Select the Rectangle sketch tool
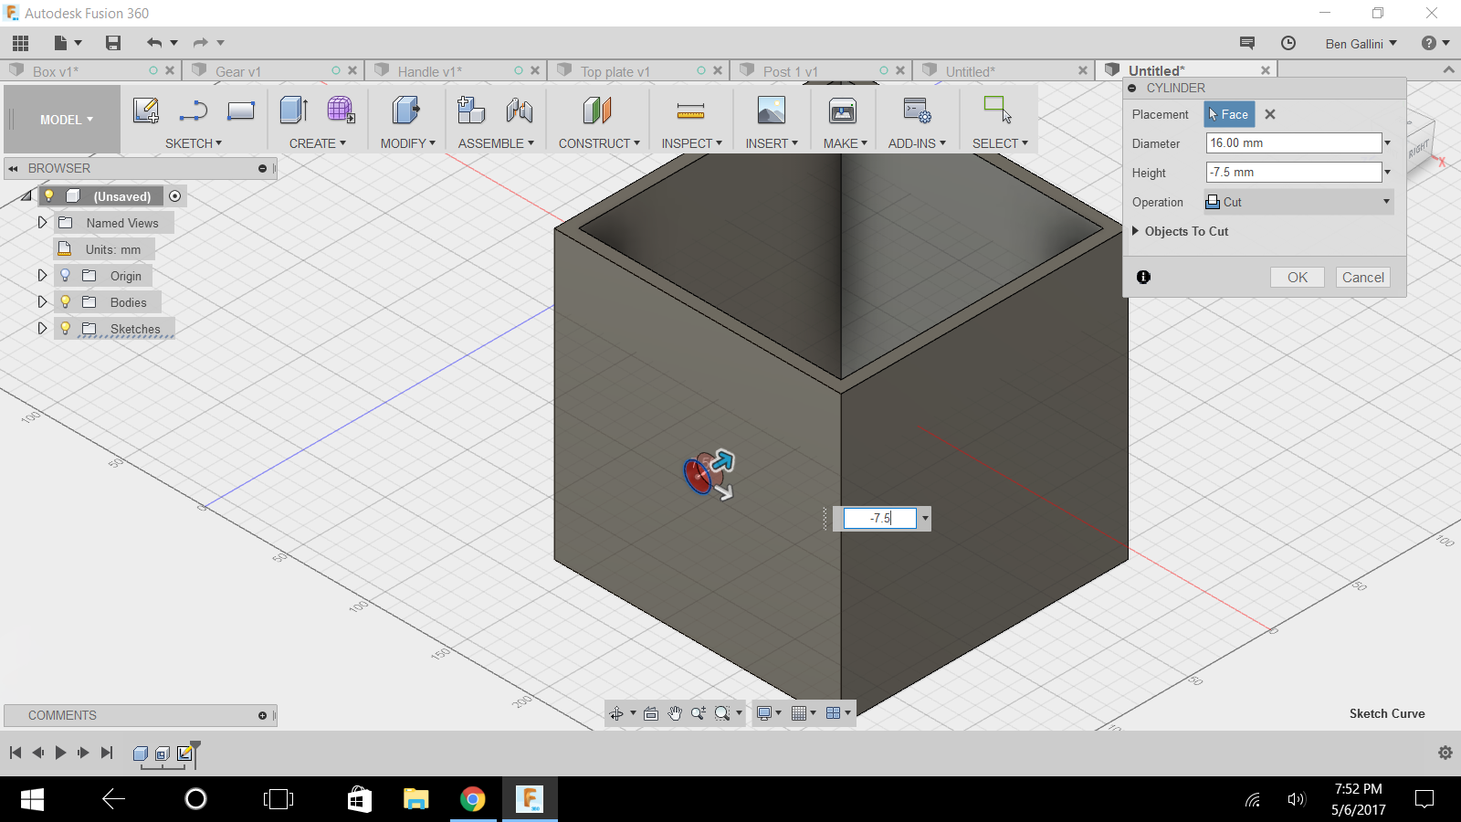Viewport: 1461px width, 822px height. click(241, 111)
